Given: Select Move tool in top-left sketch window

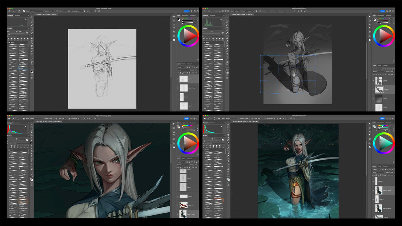Looking at the screenshot, I should coord(32,17).
